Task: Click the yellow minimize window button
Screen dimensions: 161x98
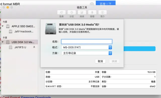Action: [8, 7]
